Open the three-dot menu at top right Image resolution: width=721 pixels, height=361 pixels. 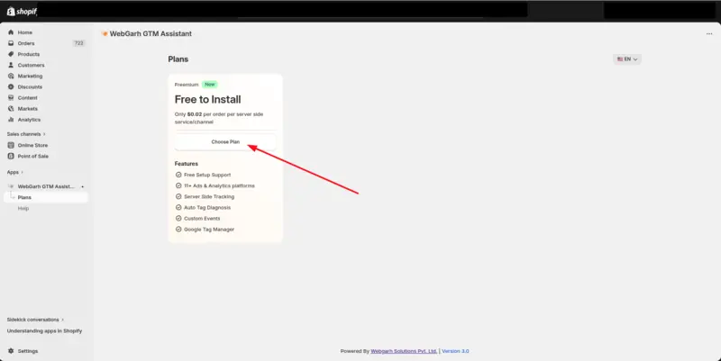coord(709,33)
